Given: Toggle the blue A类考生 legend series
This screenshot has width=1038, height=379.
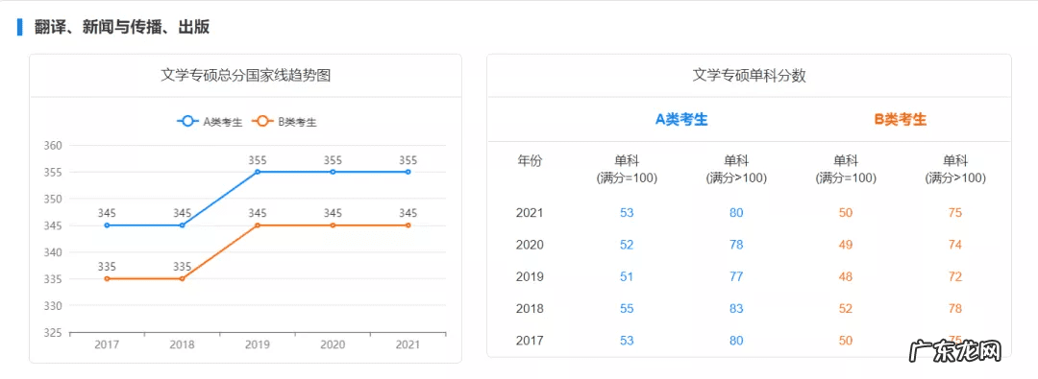Looking at the screenshot, I should click(210, 122).
